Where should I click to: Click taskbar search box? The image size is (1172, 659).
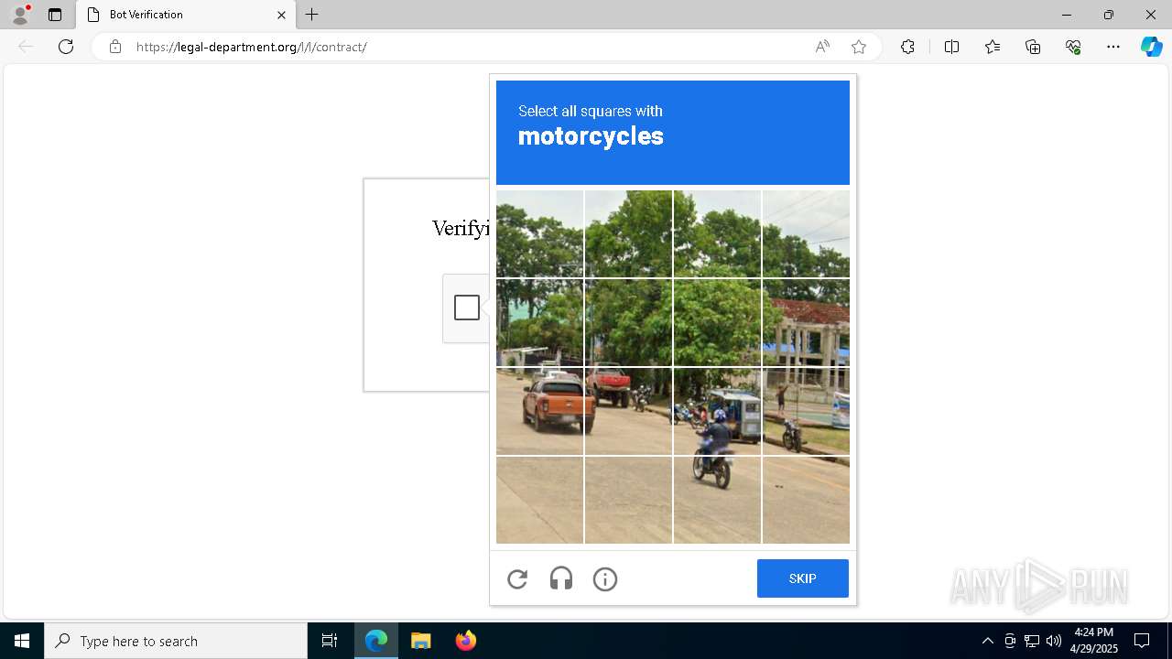point(176,641)
